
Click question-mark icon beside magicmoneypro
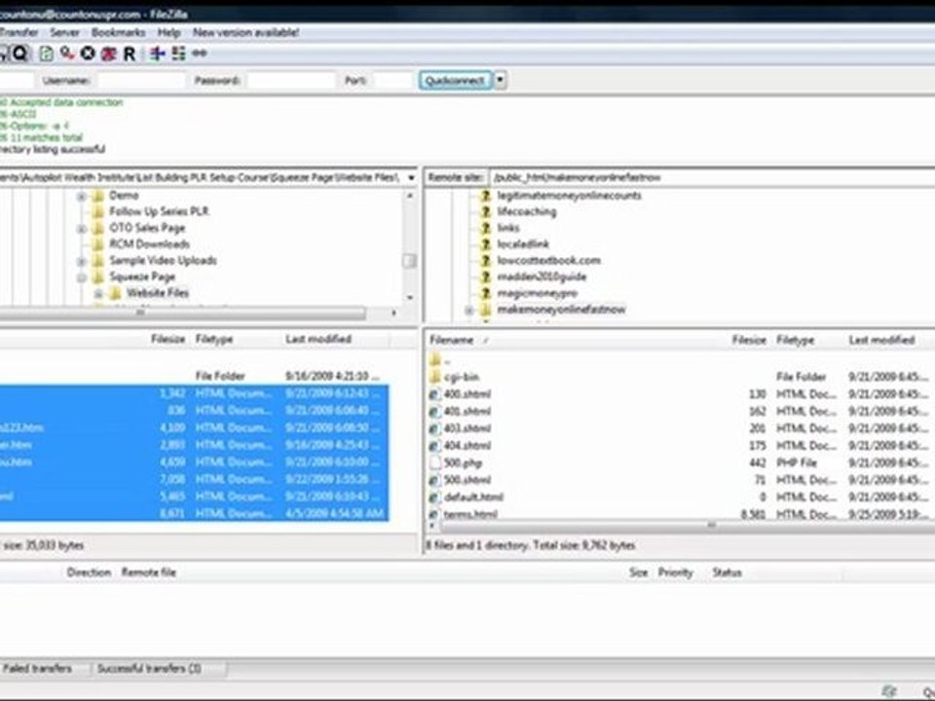[486, 293]
